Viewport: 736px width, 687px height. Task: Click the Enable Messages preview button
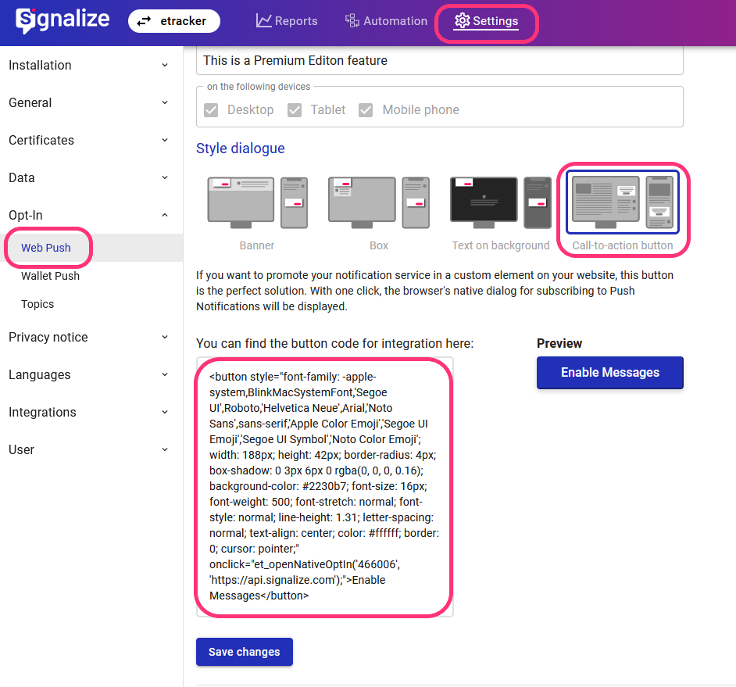coord(610,372)
